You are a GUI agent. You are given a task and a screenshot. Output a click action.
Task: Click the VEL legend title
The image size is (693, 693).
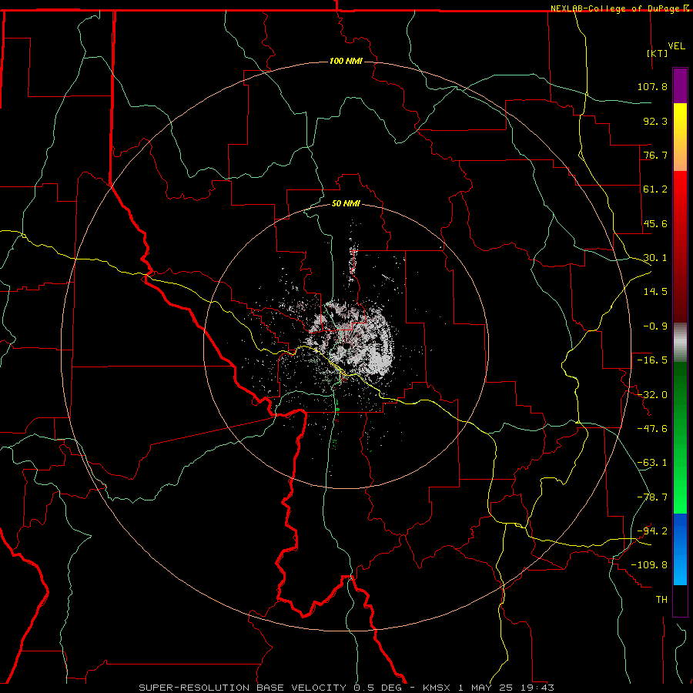[x=676, y=46]
